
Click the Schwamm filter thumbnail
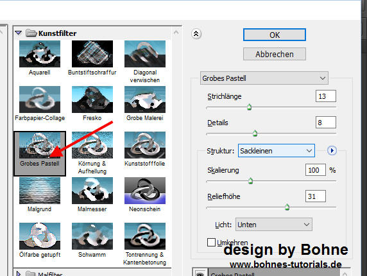[x=92, y=236]
